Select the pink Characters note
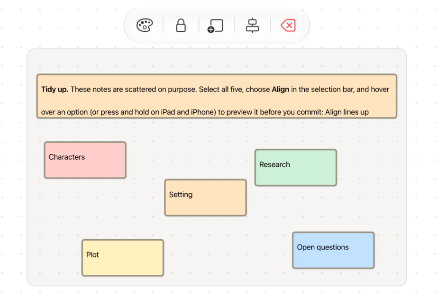The height and width of the screenshot is (306, 437). (85, 160)
